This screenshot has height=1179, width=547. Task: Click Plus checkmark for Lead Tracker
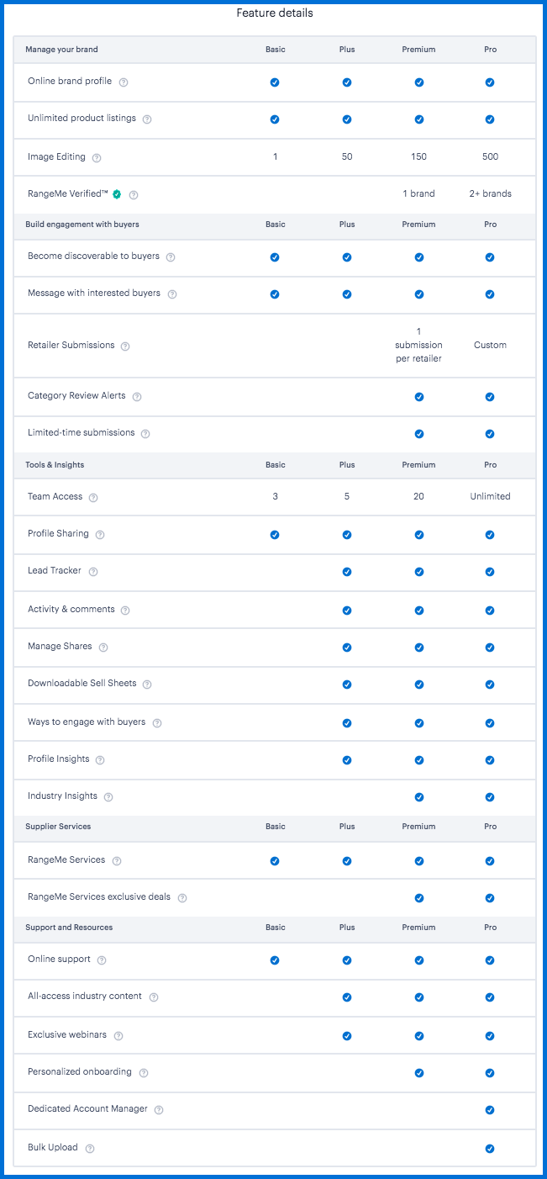point(347,572)
